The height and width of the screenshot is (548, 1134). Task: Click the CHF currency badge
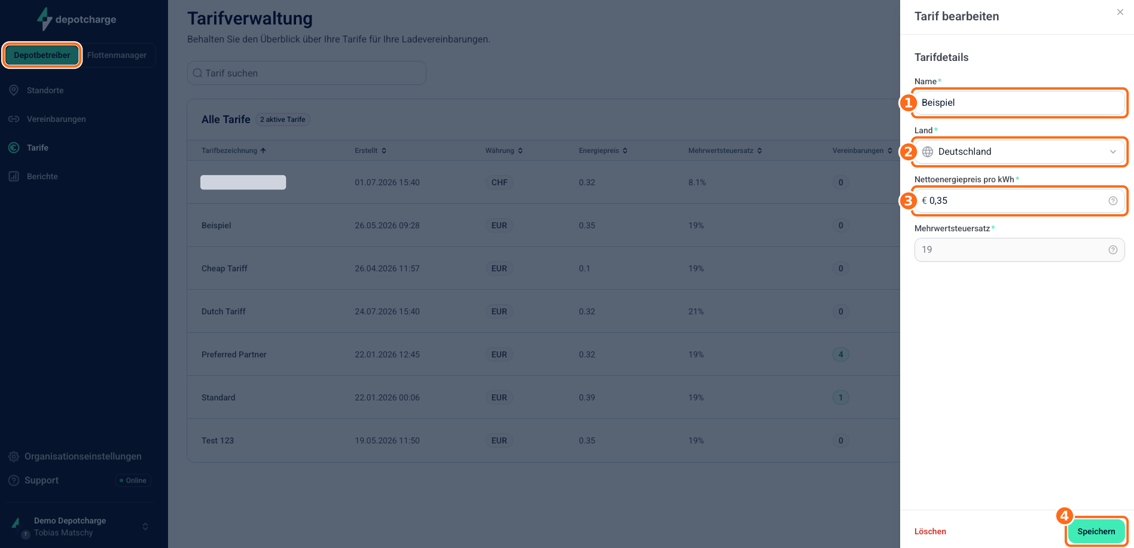[499, 182]
